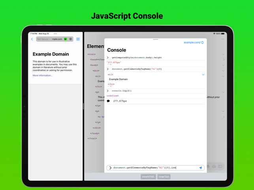
Task: Tap the split view divider handle
Action: [83, 106]
